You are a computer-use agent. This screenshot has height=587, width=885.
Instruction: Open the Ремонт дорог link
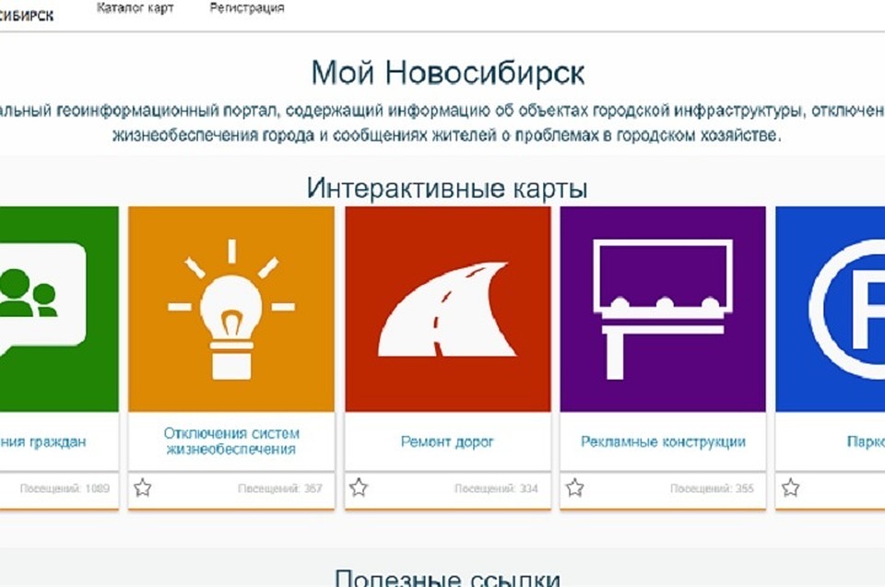448,441
